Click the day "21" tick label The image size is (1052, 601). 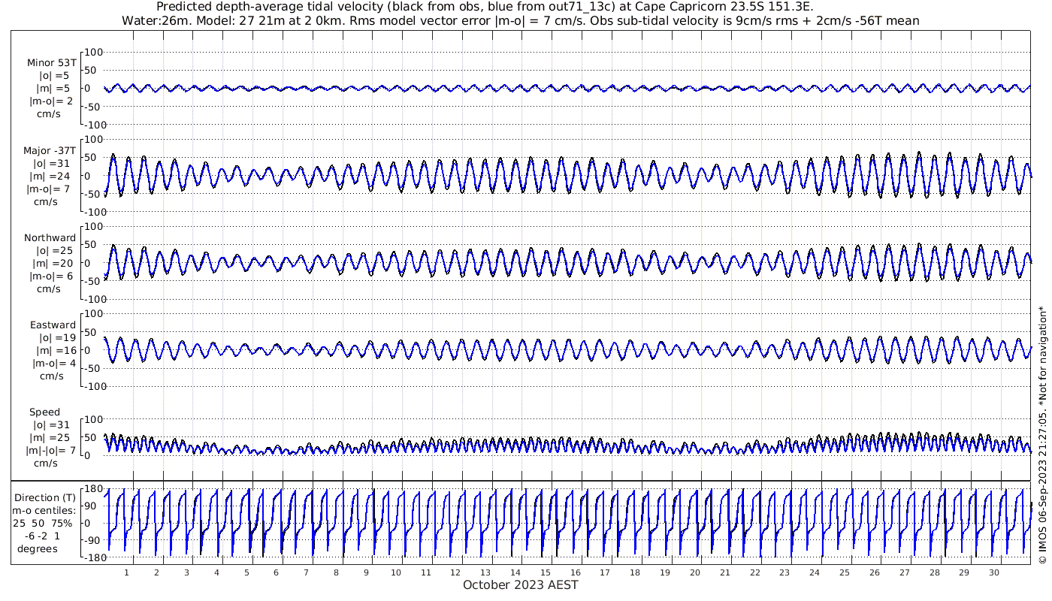pos(724,572)
